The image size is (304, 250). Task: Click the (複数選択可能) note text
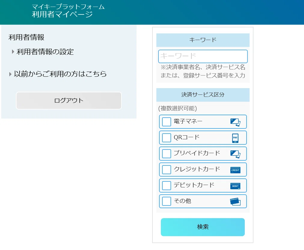pyautogui.click(x=178, y=108)
